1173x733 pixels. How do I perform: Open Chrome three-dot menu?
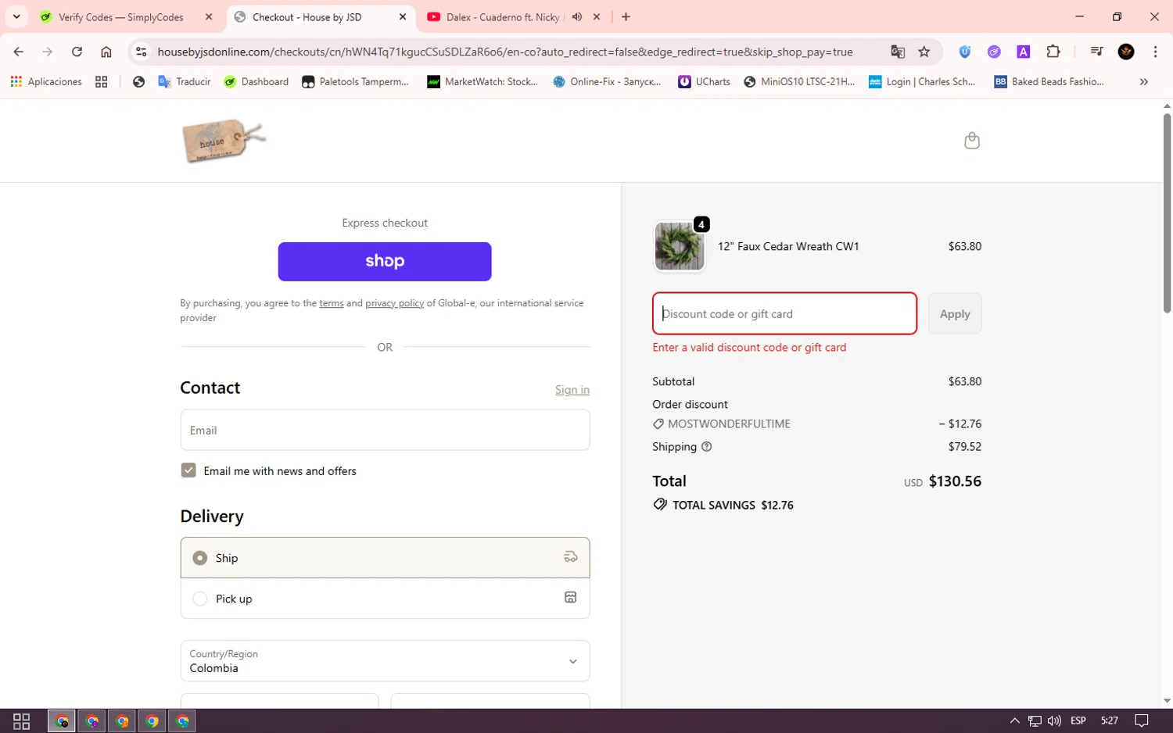1155,52
